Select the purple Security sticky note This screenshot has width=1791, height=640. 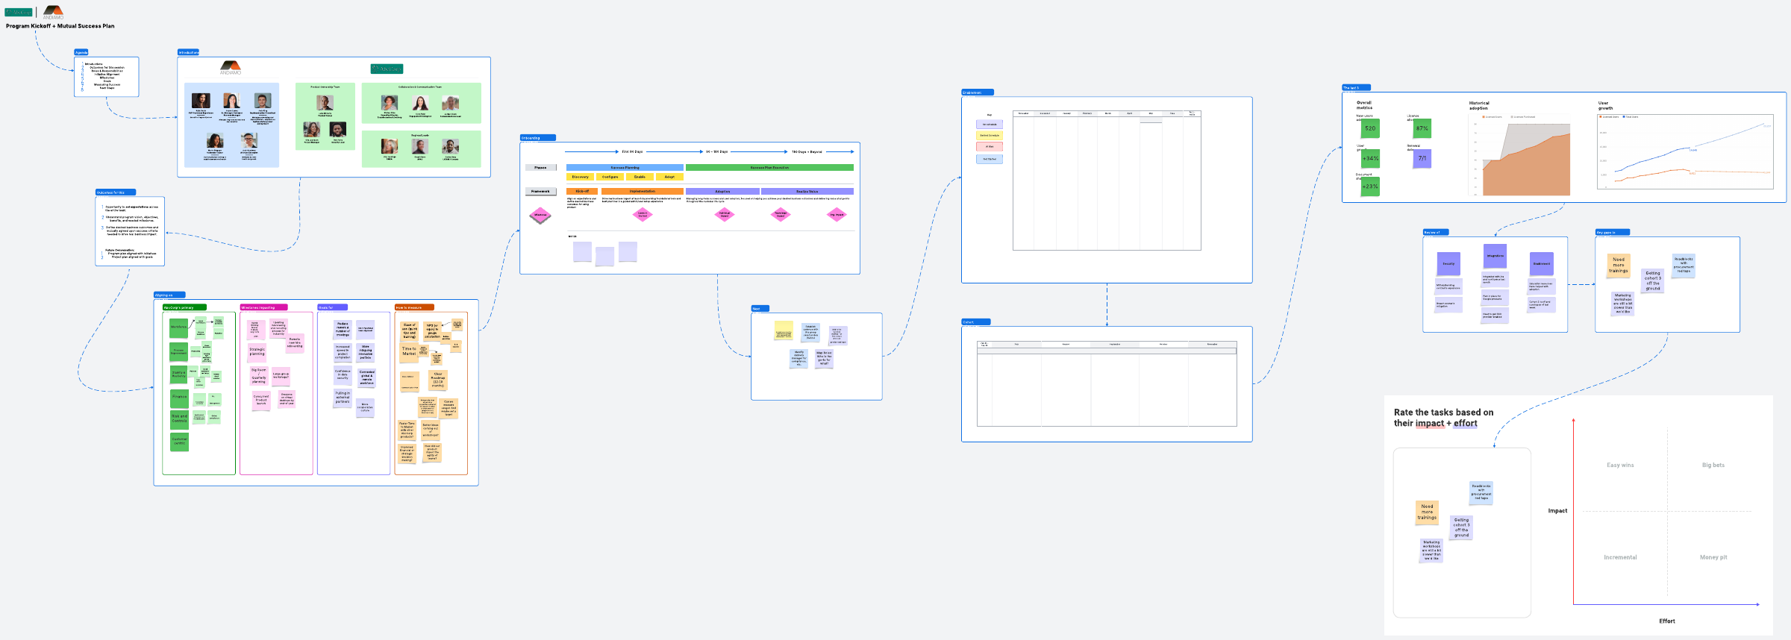coord(1448,263)
